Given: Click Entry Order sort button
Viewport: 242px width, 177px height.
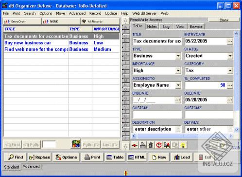Looking at the screenshot, I should pyautogui.click(x=22, y=21).
